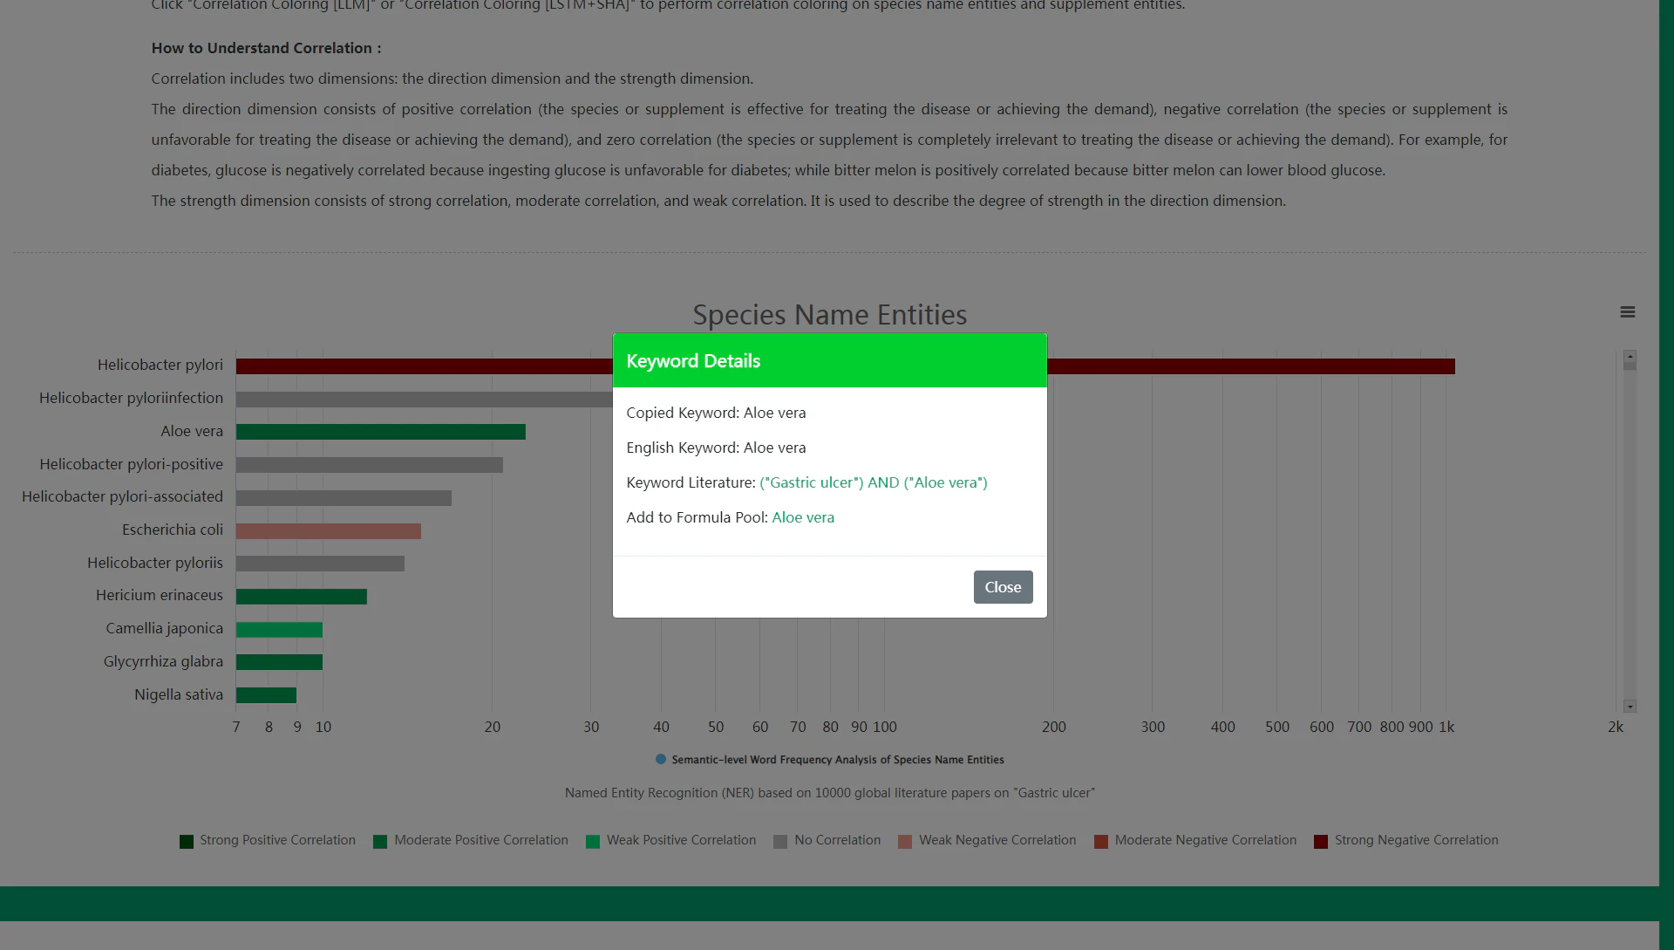Screen dimensions: 1674x950
Task: Open the chart export menu
Action: pyautogui.click(x=1627, y=311)
